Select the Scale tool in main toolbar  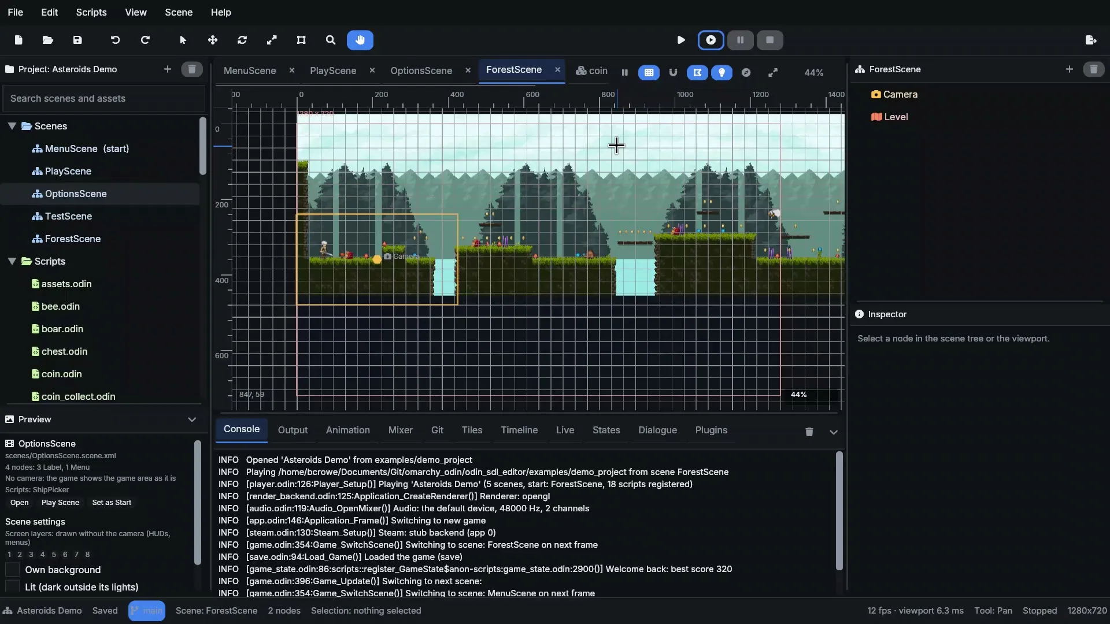click(272, 40)
